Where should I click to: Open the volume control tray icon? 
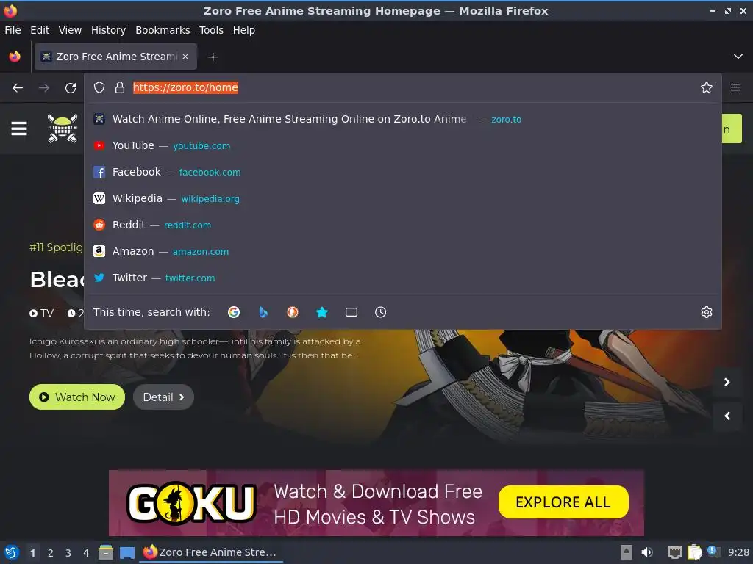[647, 552]
